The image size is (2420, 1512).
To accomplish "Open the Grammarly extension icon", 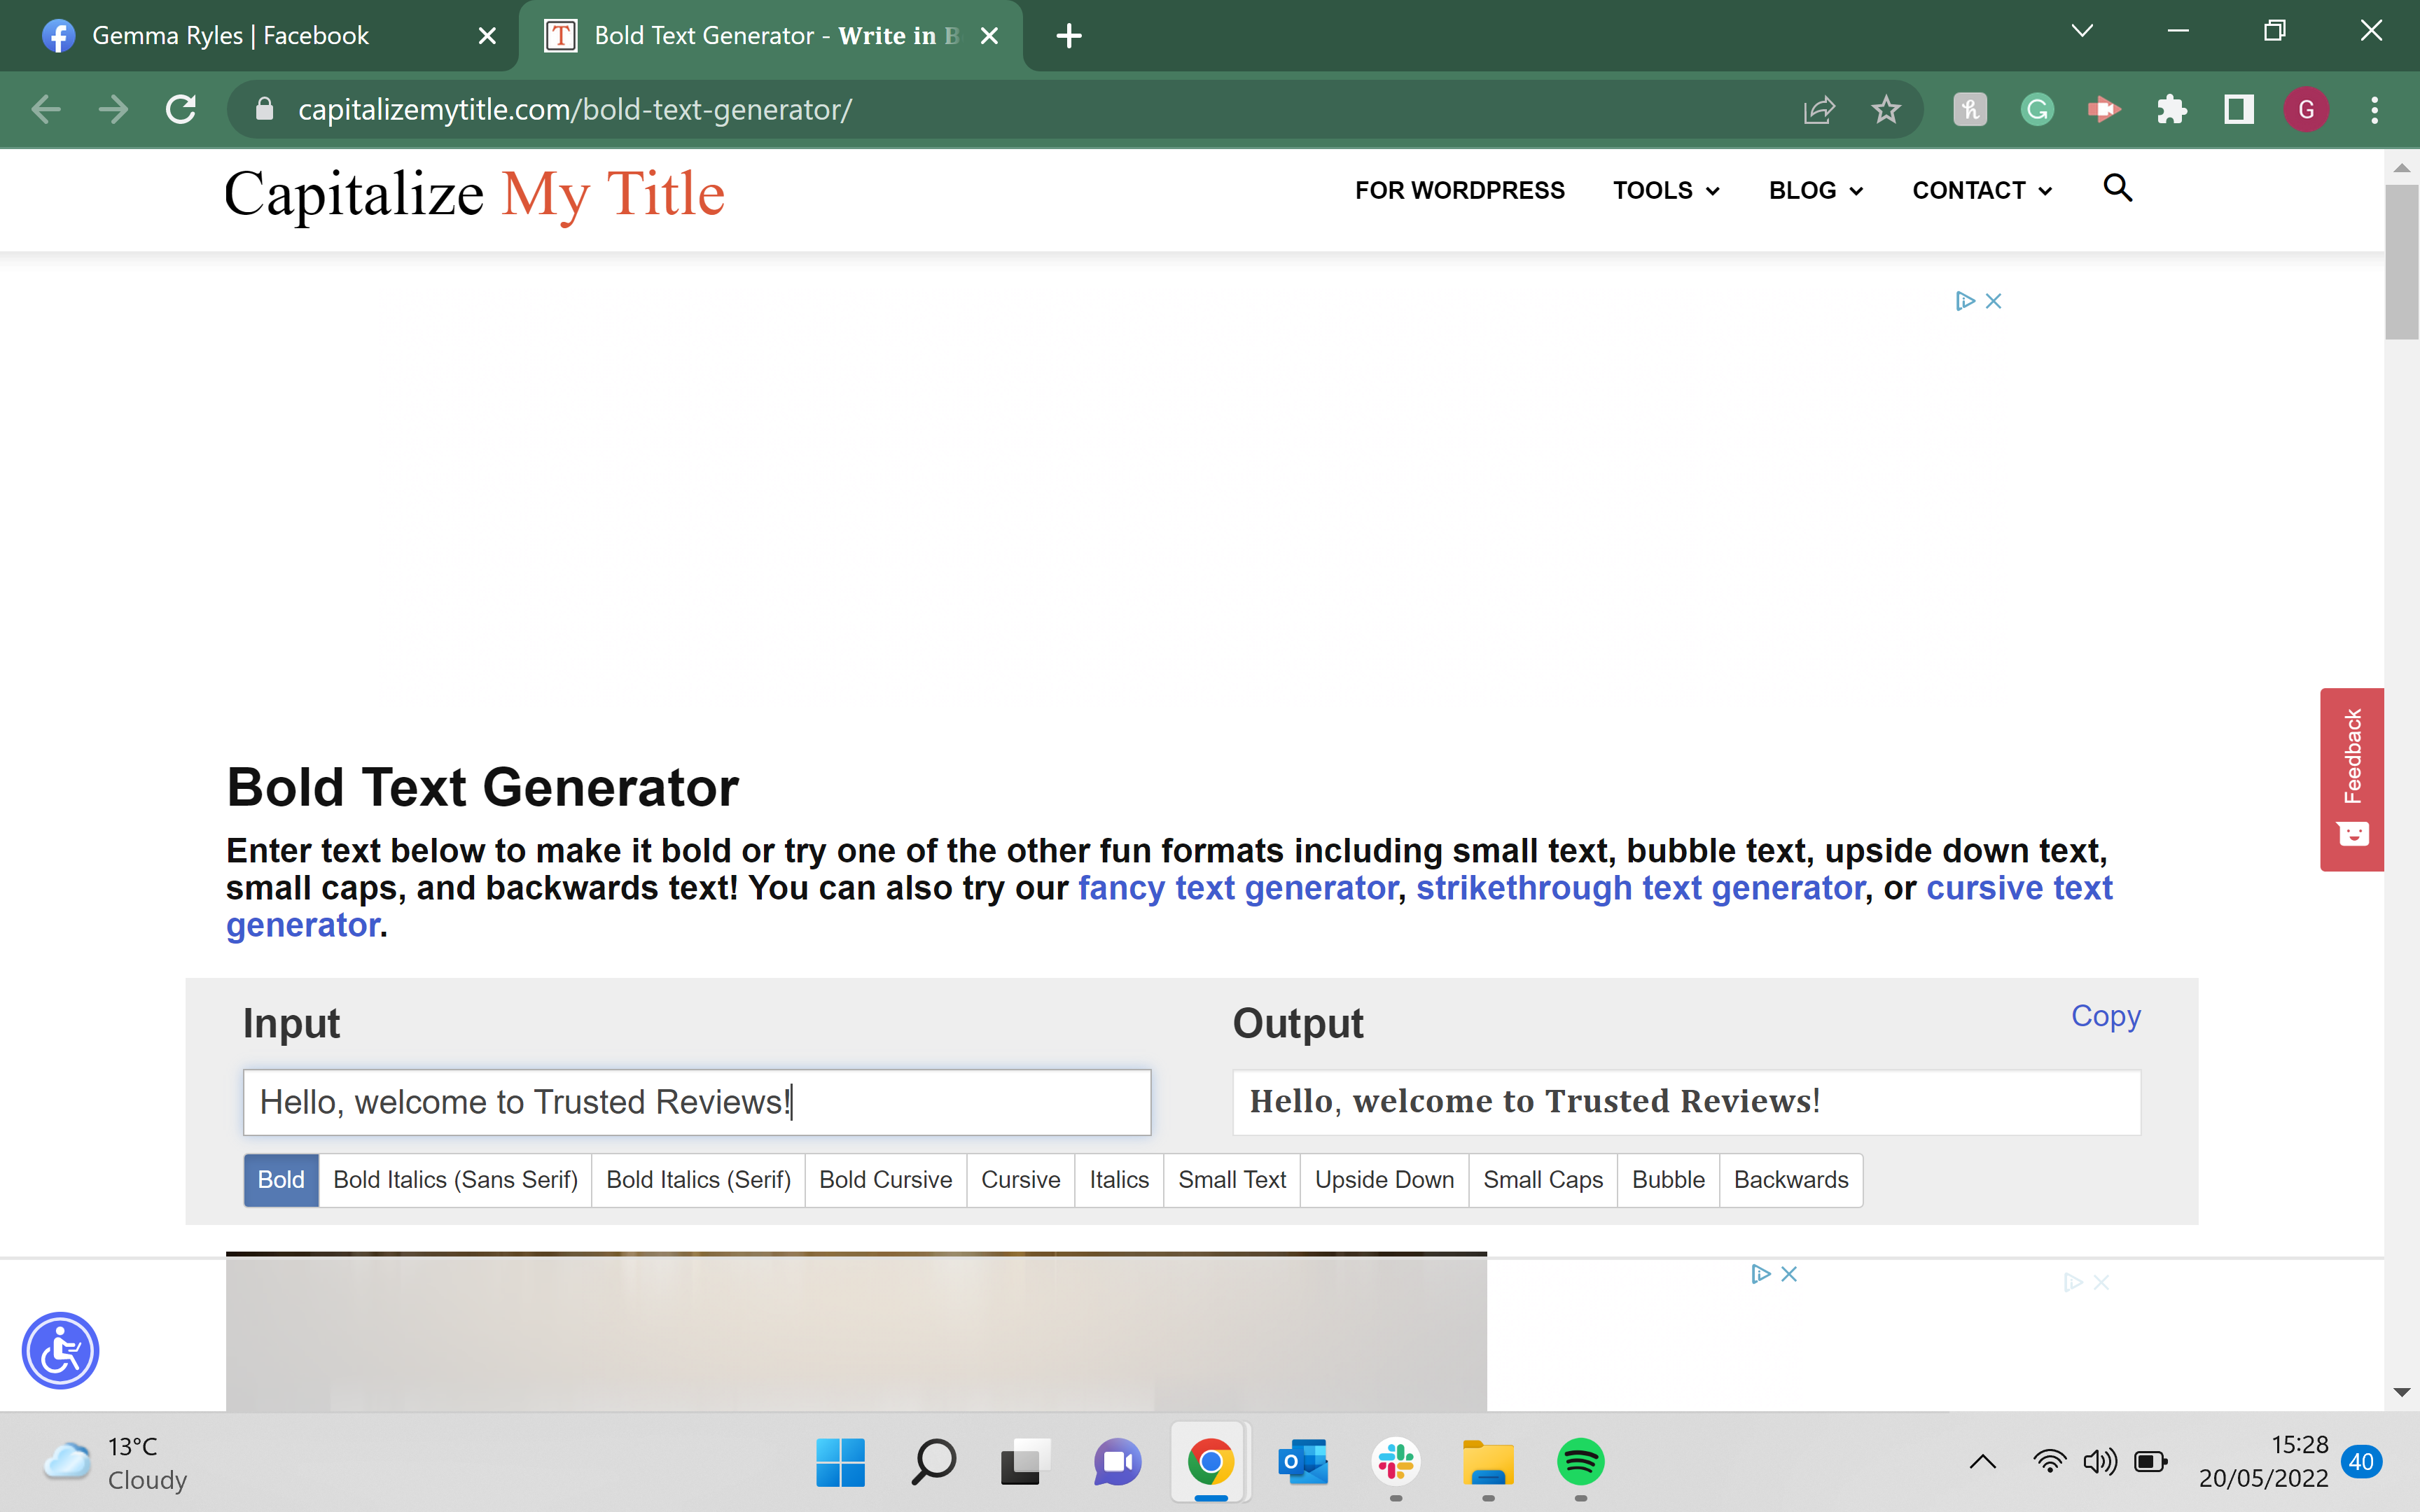I will pos(2037,110).
